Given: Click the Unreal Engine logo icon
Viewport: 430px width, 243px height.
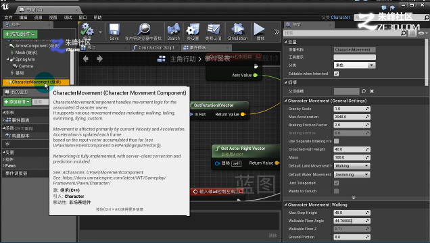Looking at the screenshot, I should pyautogui.click(x=5, y=6).
